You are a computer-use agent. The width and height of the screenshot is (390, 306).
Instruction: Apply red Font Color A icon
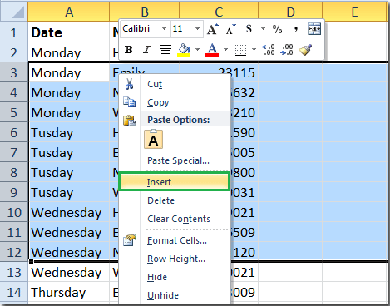pos(212,50)
